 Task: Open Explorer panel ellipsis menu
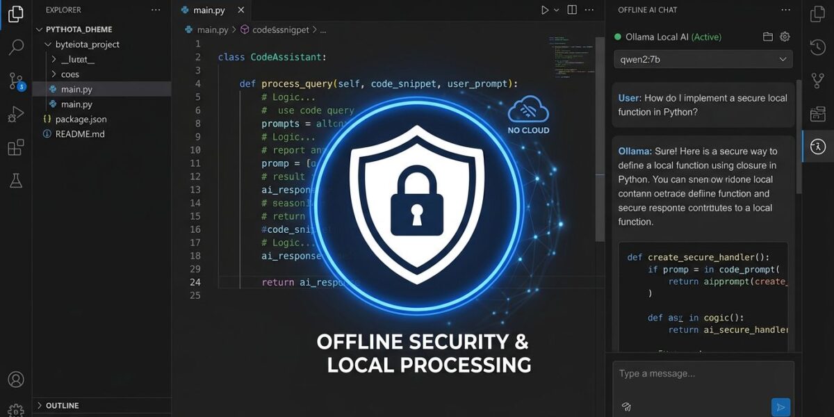[156, 10]
